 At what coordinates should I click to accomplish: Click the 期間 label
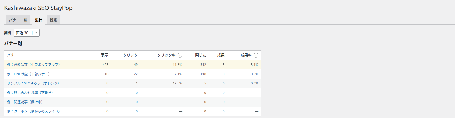tap(8, 33)
